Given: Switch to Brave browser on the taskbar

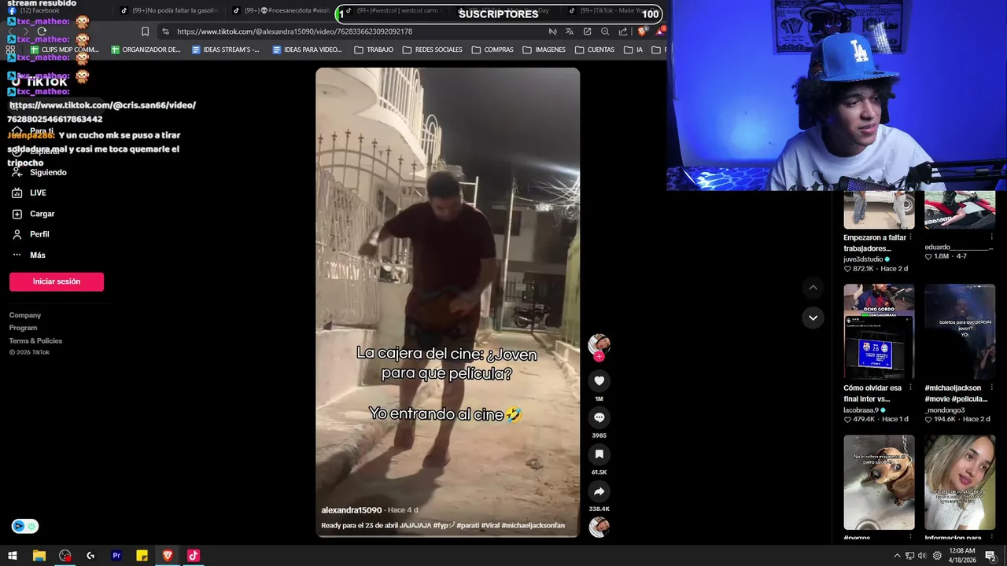Looking at the screenshot, I should tap(168, 556).
